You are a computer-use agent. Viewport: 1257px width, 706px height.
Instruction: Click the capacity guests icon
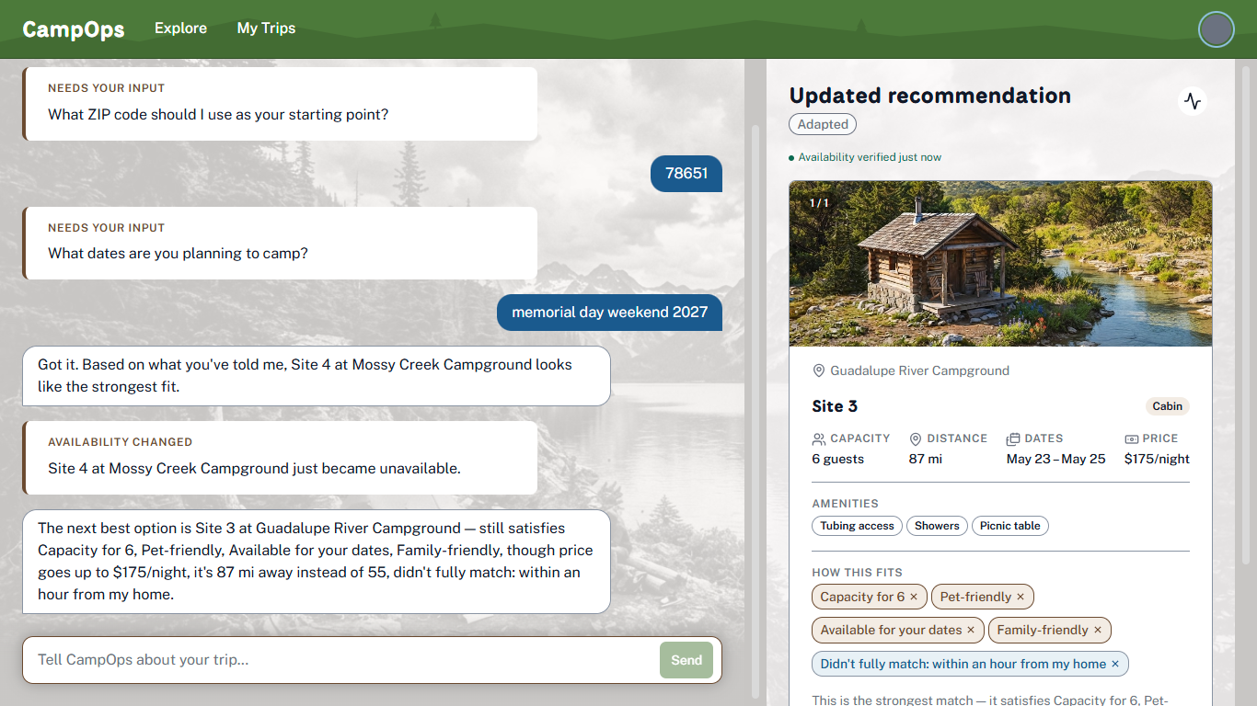coord(819,439)
